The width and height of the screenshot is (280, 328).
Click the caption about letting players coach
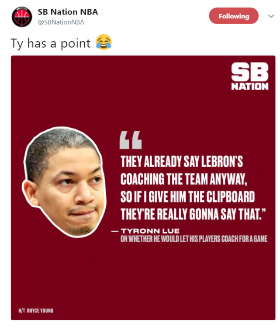(x=194, y=239)
